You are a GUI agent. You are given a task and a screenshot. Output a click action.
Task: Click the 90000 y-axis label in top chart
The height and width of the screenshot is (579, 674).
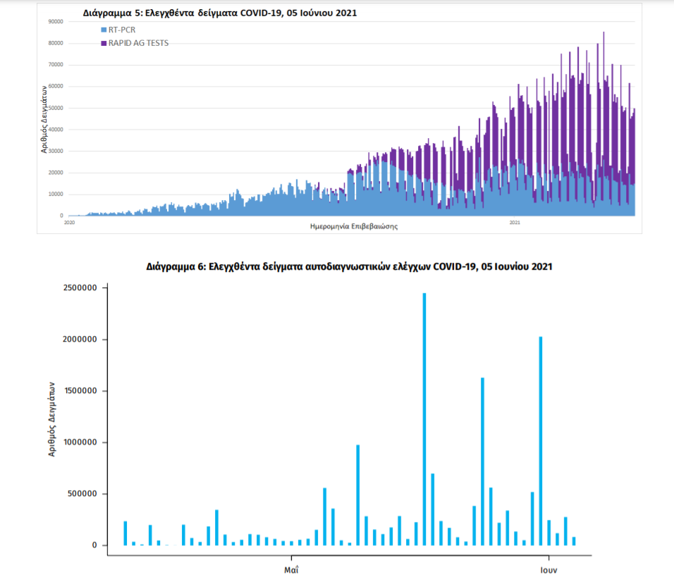click(x=55, y=22)
